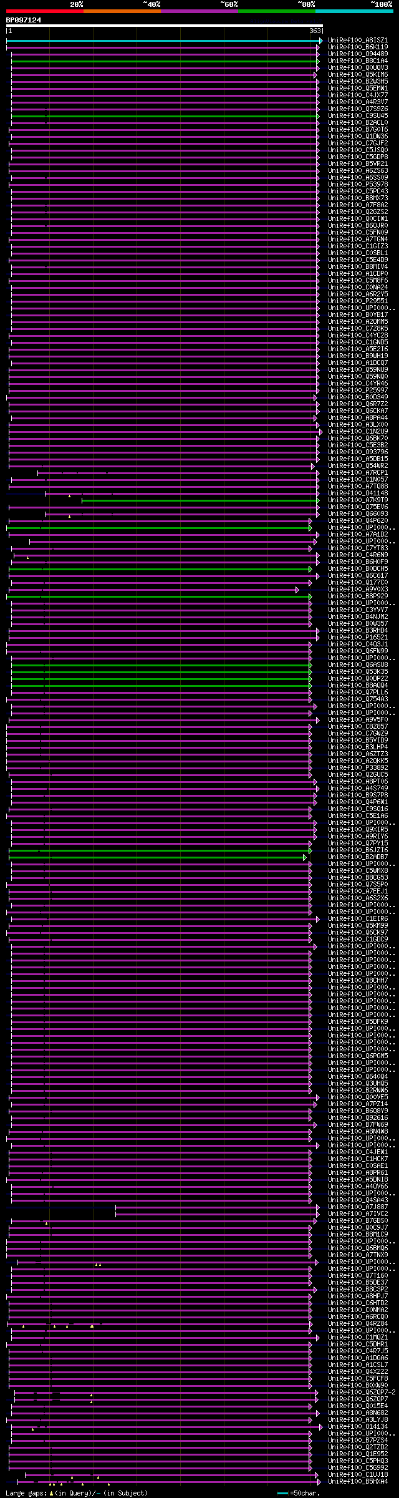Open hit UniRef100_B5VR21

358,164
